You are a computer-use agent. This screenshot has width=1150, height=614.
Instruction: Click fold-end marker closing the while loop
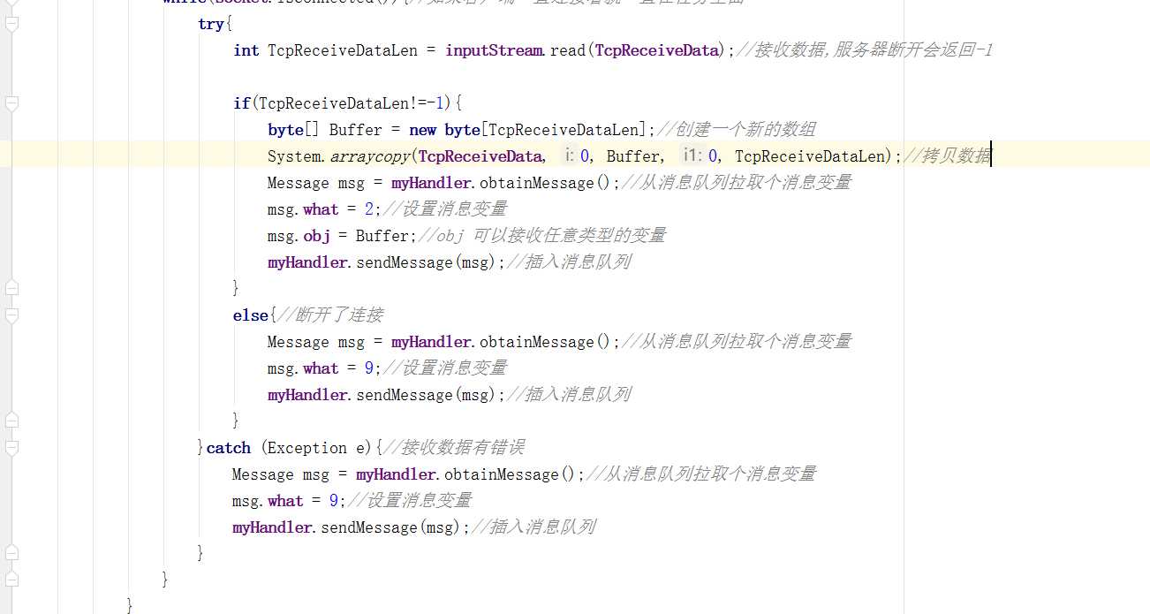11,580
